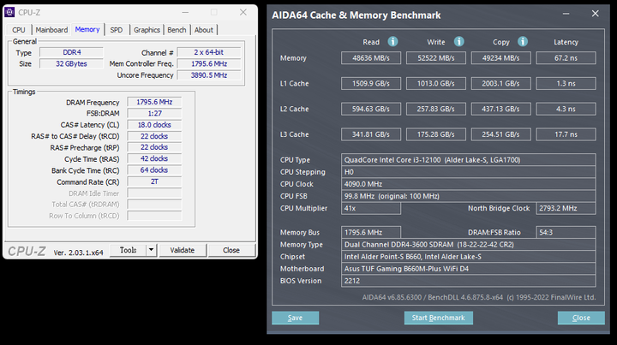The height and width of the screenshot is (345, 617).
Task: Click the BIOS Version value 2212
Action: 468,281
